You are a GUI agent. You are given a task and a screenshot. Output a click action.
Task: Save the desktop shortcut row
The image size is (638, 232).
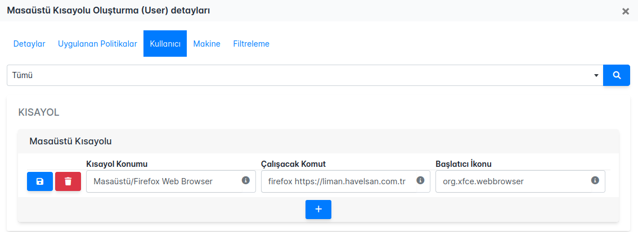click(39, 181)
